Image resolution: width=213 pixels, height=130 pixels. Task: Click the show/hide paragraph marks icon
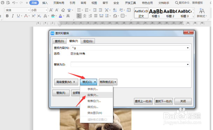[x=121, y=10]
